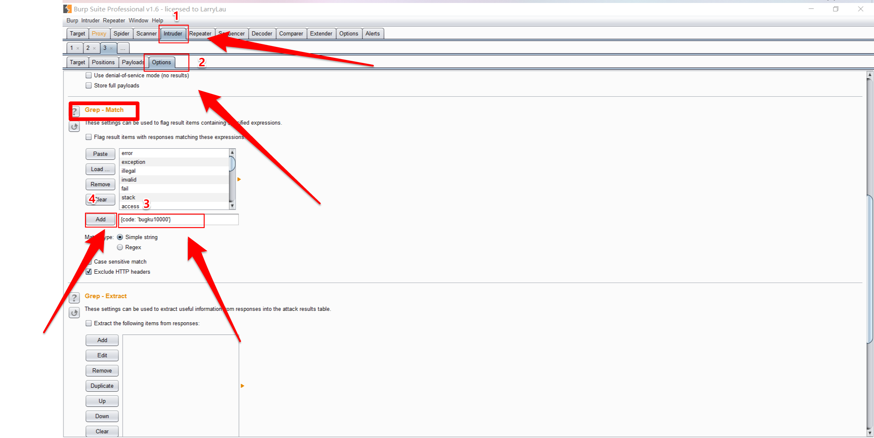Viewport: 874px width, 438px height.
Task: Close Intruder attack tab 2
Action: (94, 49)
